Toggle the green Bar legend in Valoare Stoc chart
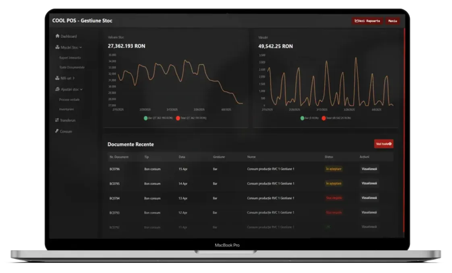Image resolution: width=452 pixels, height=273 pixels. pos(145,118)
